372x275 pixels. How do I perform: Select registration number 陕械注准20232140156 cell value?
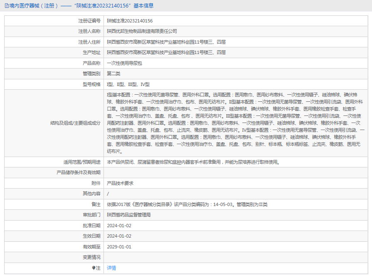(130, 21)
